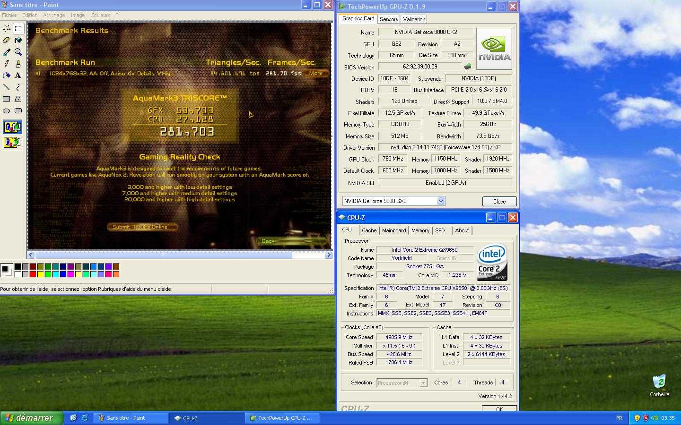Select the transparent selection mode option

pyautogui.click(x=12, y=142)
